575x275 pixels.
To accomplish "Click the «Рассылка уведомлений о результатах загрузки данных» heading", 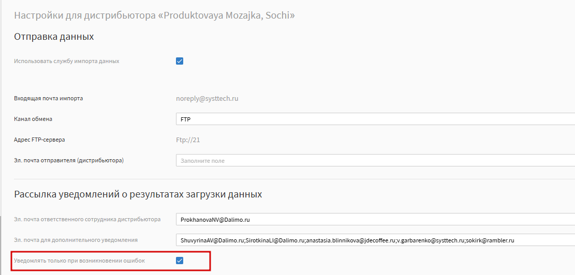I will 138,194.
